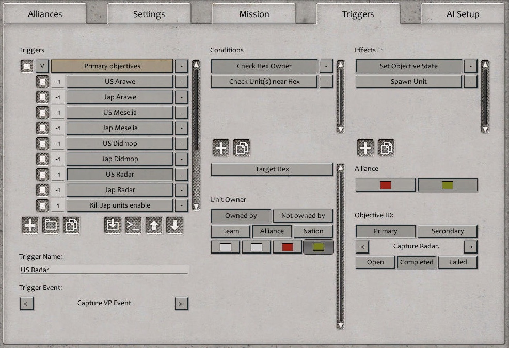Move the selected trigger up with the arrow icon
The width and height of the screenshot is (509, 348).
(x=154, y=226)
